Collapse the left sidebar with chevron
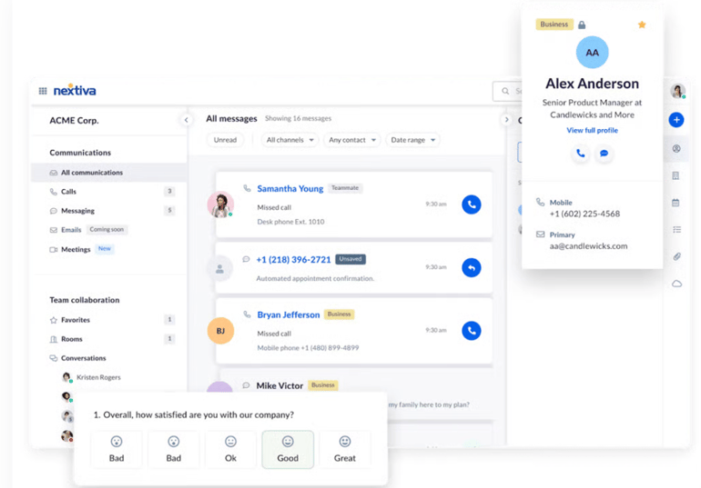 [x=187, y=120]
